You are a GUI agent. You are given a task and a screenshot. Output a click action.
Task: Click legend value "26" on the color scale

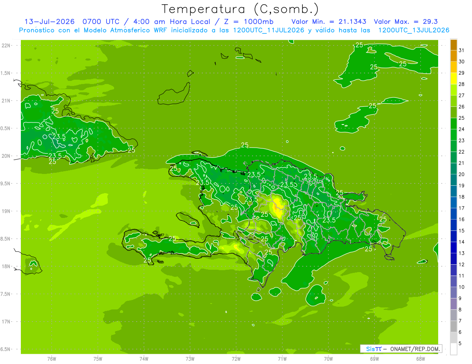[461, 107]
